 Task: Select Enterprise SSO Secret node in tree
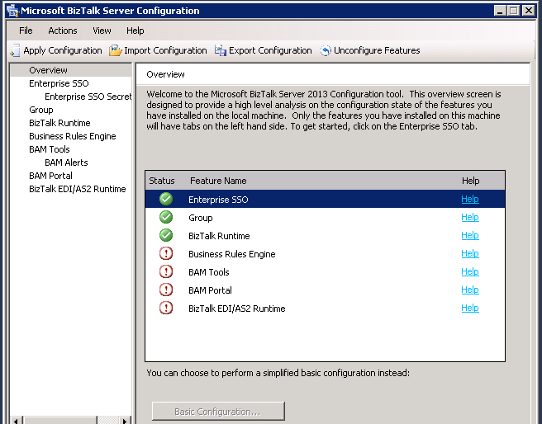click(x=88, y=97)
